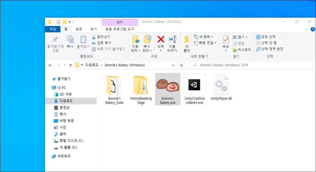316x172 pixels.
Task: Select the MonoBleedingEdge folder
Action: [141, 90]
